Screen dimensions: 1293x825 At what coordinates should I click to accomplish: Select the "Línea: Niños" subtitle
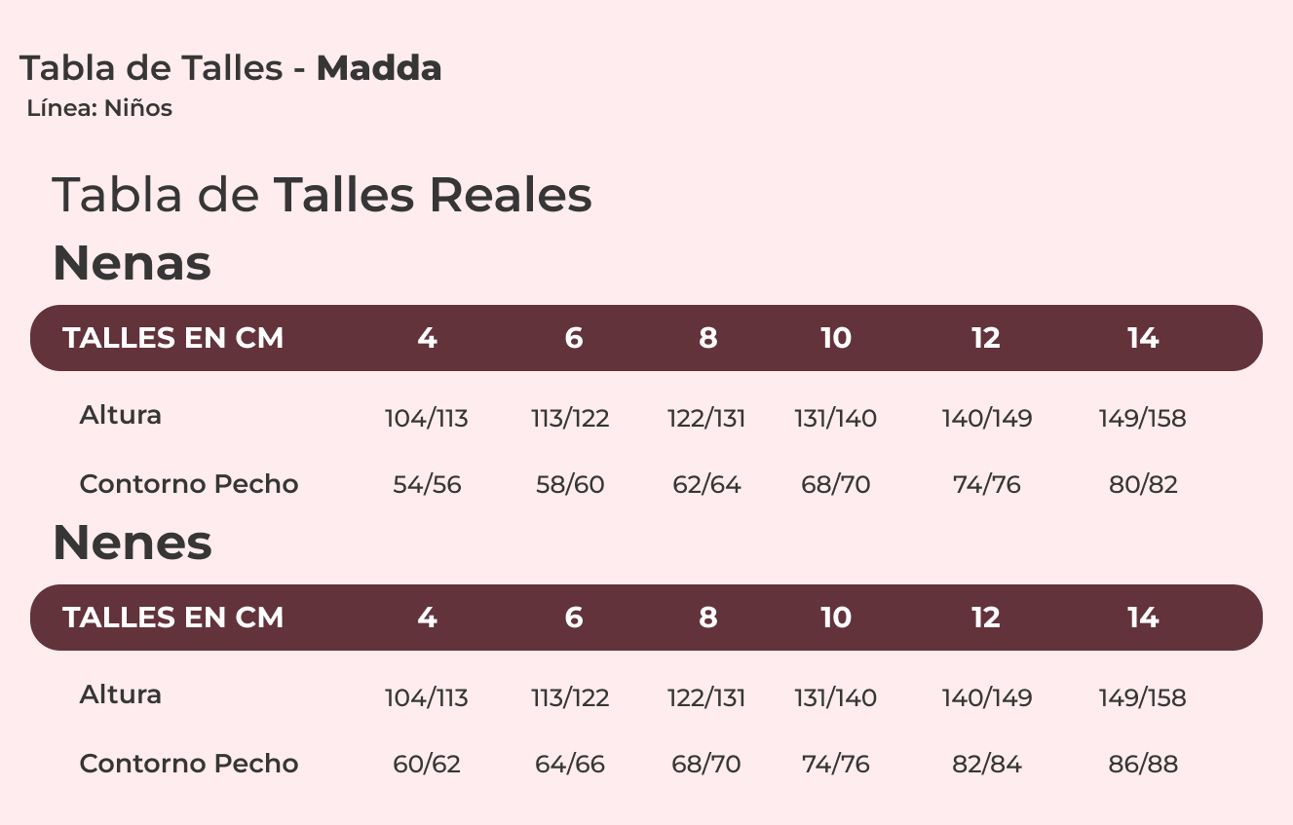[99, 108]
